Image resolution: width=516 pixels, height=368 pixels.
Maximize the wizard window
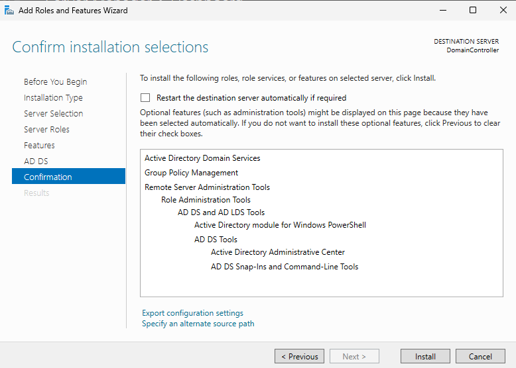click(x=473, y=10)
